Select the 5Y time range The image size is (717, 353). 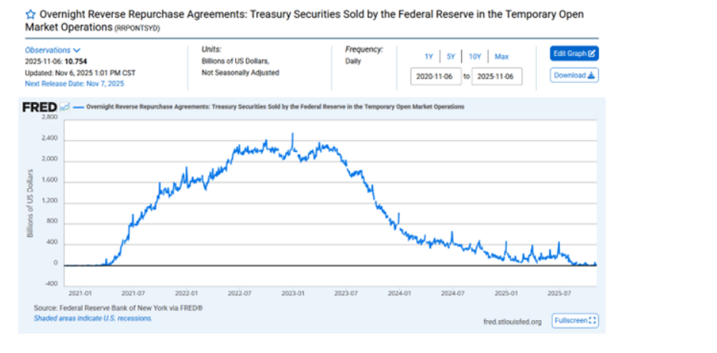[x=450, y=57]
